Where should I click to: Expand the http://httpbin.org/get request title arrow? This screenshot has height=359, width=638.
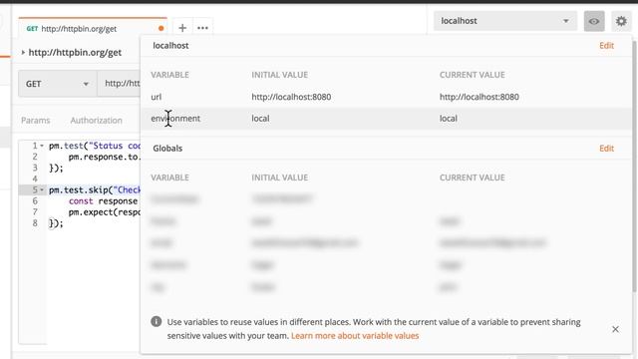(23, 52)
